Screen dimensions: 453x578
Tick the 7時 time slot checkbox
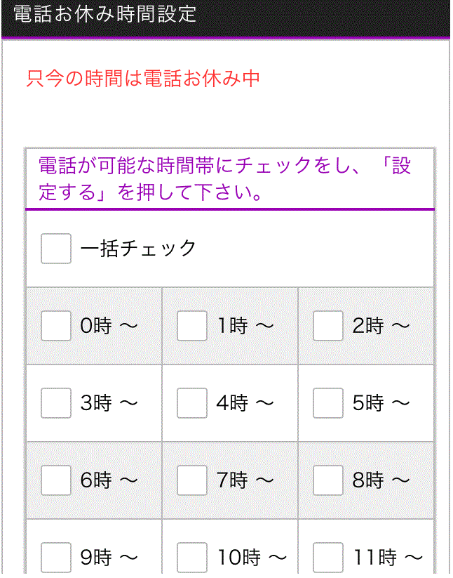click(192, 480)
